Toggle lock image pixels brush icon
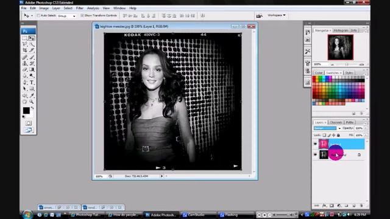Viewport: 390px width, 219px height. (329, 135)
